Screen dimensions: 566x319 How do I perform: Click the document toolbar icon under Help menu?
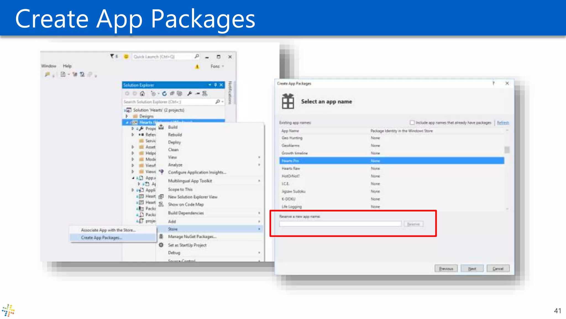pos(63,74)
